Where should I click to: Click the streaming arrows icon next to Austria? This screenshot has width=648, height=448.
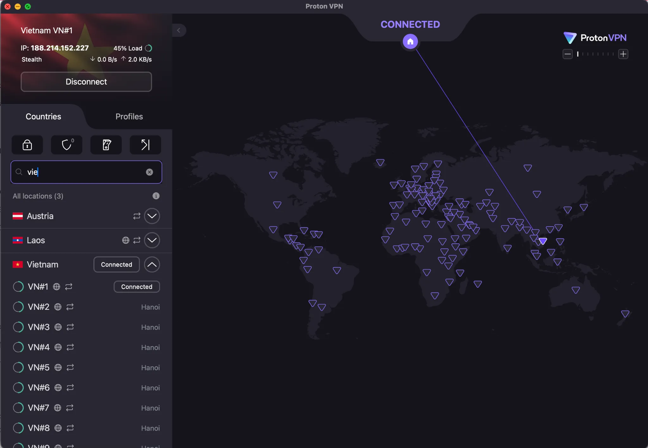coord(136,216)
